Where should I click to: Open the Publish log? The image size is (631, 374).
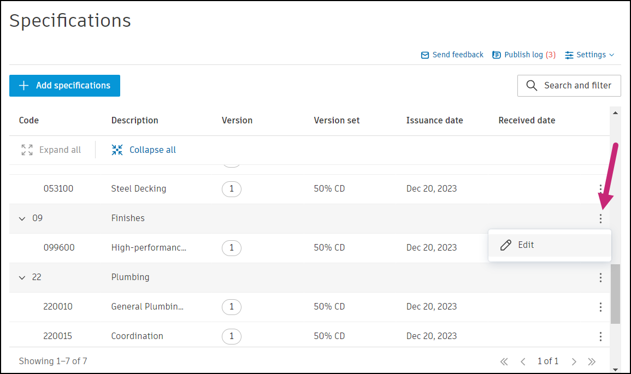(x=523, y=55)
